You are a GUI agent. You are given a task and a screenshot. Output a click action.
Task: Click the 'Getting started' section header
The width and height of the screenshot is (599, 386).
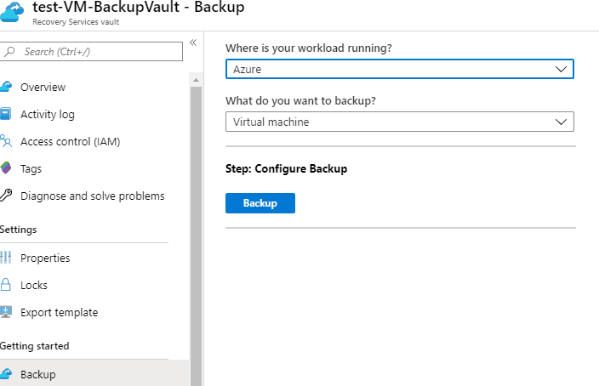coord(34,346)
